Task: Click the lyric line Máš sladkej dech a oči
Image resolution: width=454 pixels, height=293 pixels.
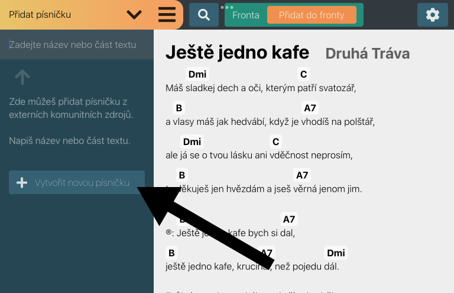Action: pos(261,88)
